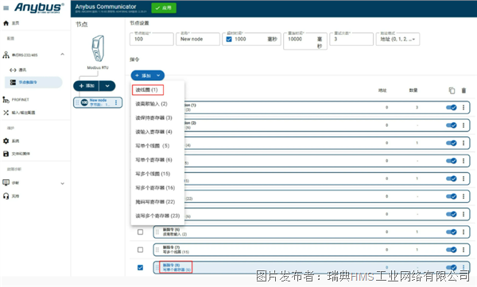The width and height of the screenshot is (477, 287).
Task: Open the 通讯 communication page
Action: [x=18, y=70]
